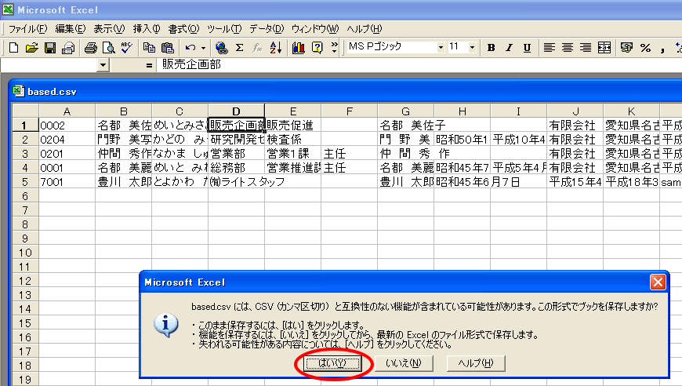Align cell text right
This screenshot has width=682, height=386.
(x=586, y=48)
